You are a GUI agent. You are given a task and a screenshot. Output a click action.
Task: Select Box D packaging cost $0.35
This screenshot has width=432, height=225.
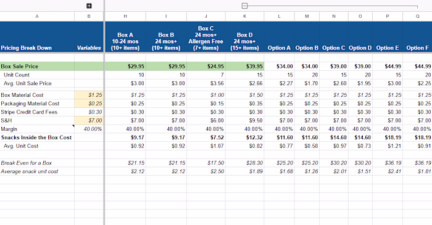pyautogui.click(x=244, y=104)
